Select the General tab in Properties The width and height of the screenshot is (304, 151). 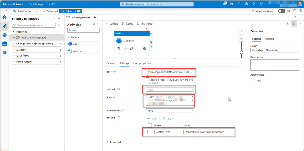256,39
